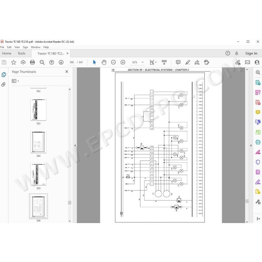Add the document to starred files
262x262 pixels.
[13, 63]
